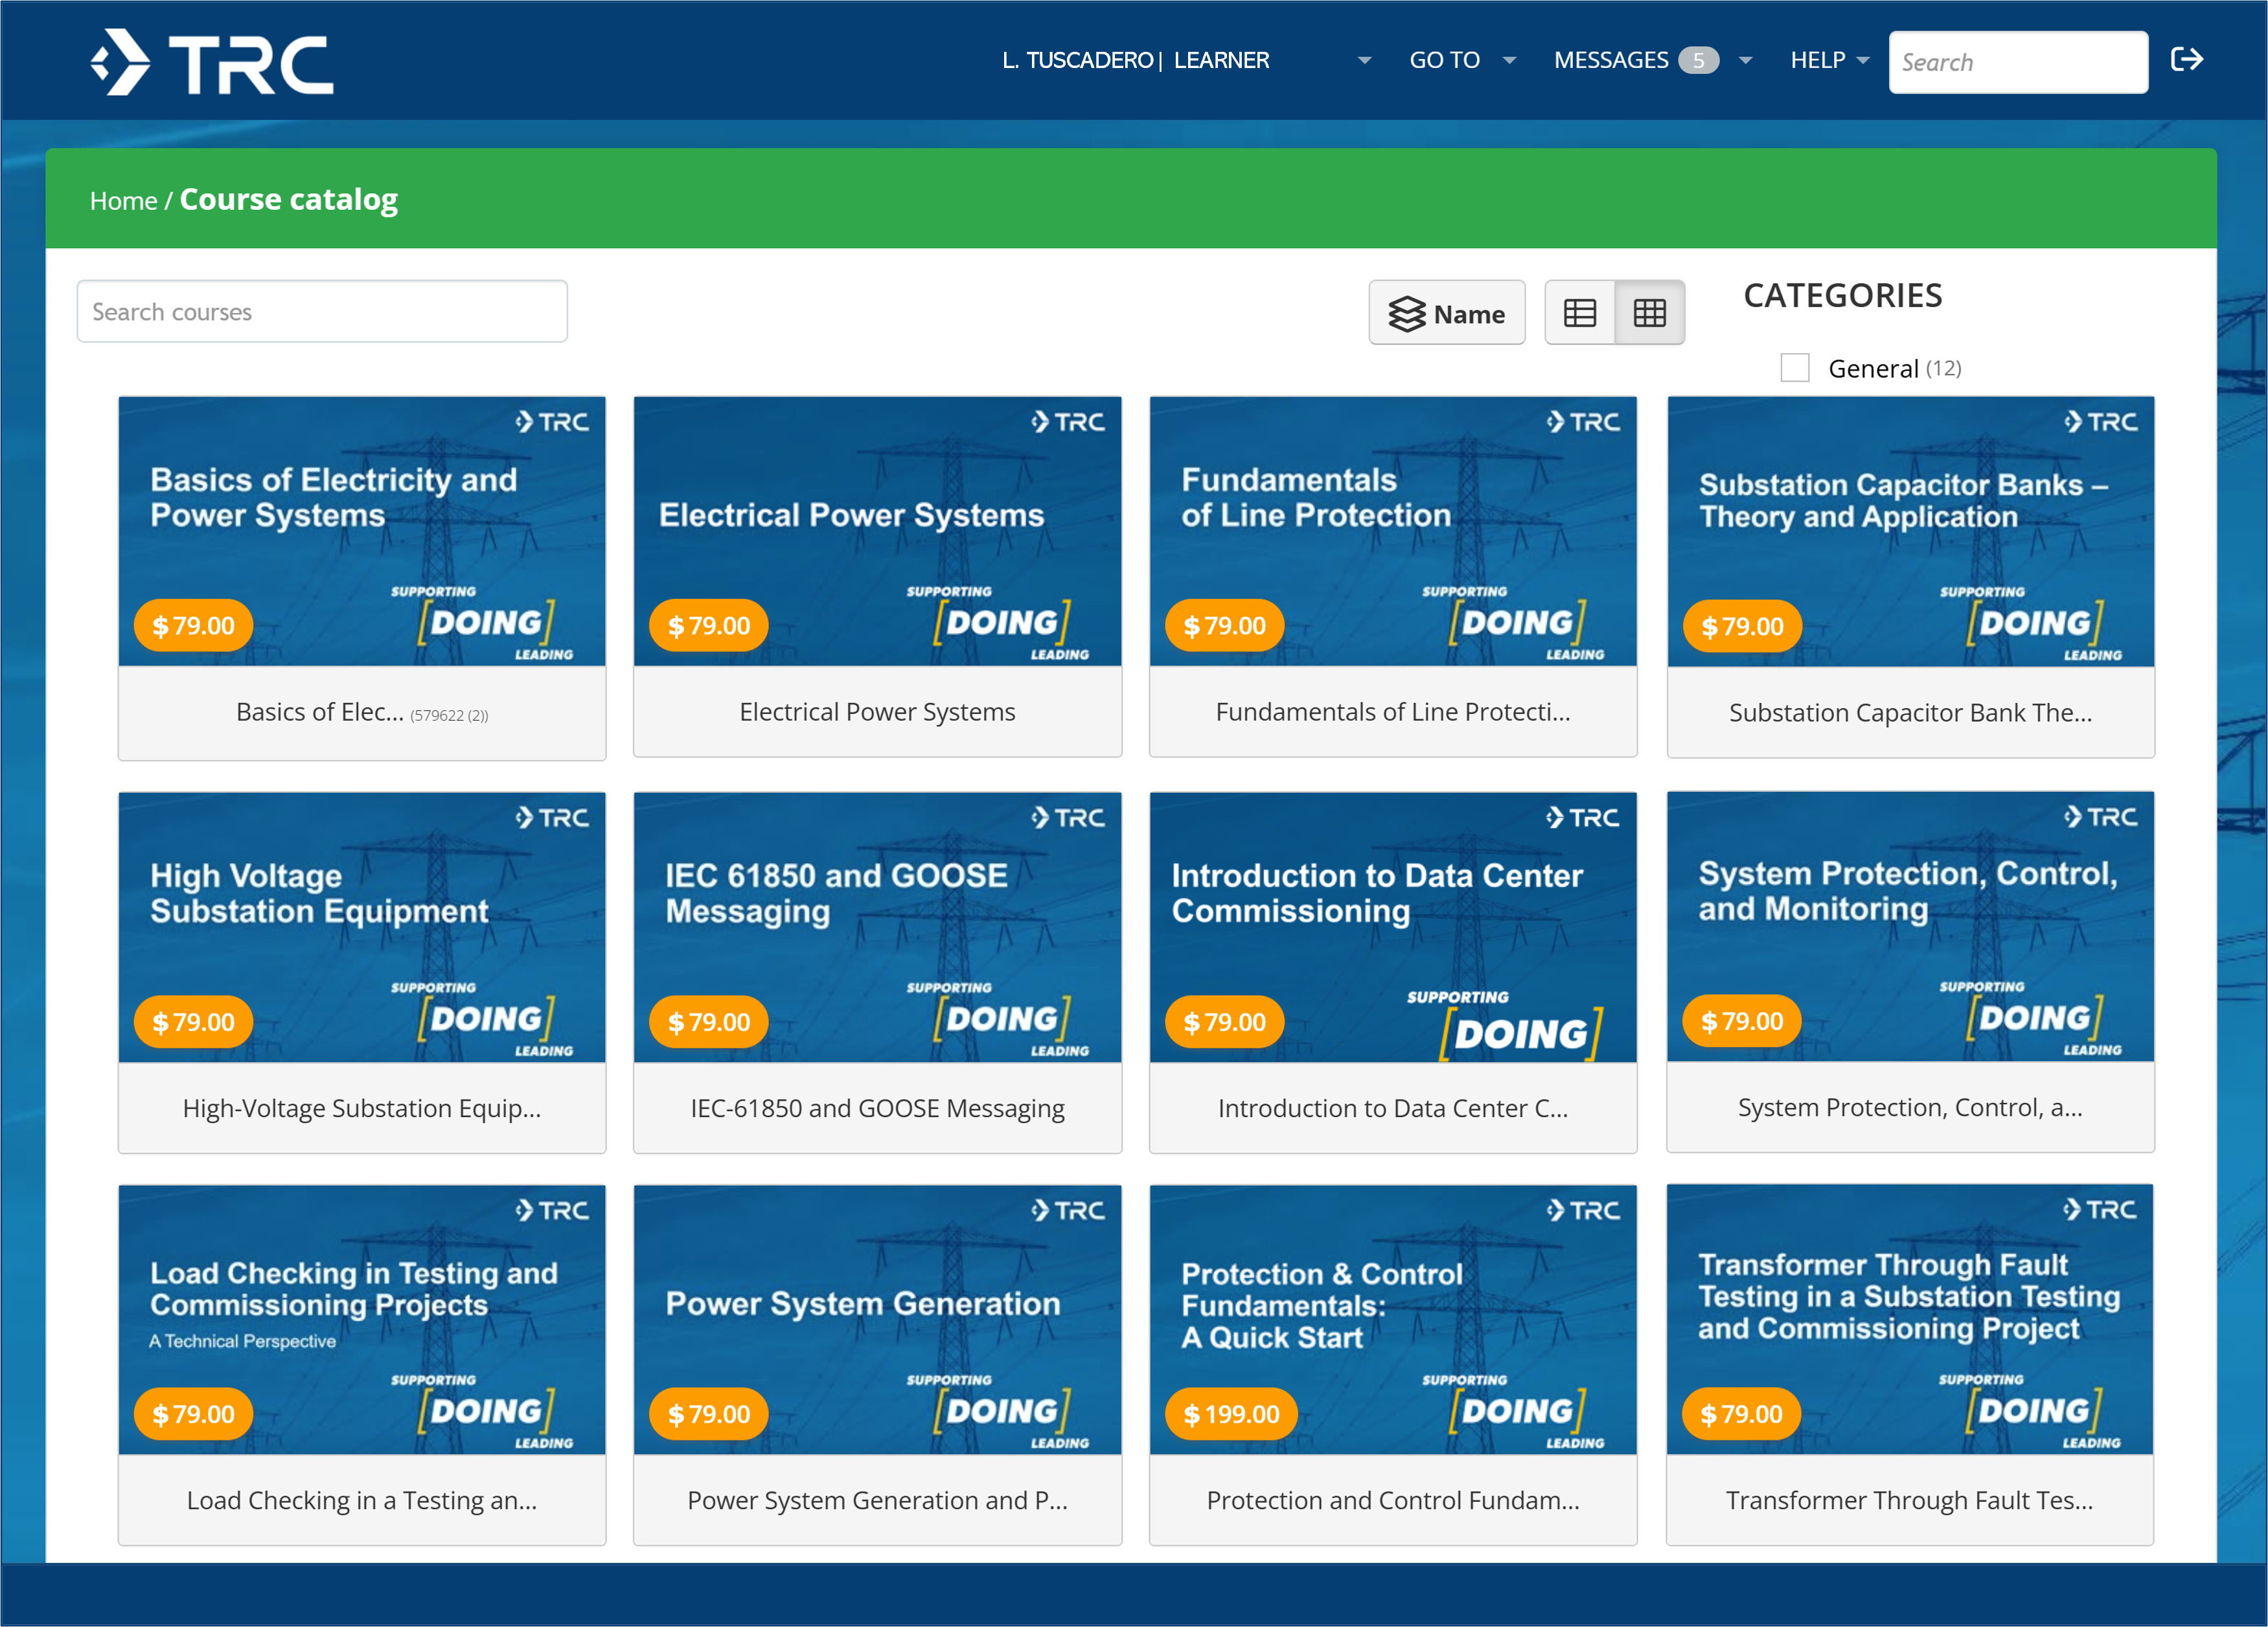
Task: Open the MESSAGES menu
Action: 1611,60
